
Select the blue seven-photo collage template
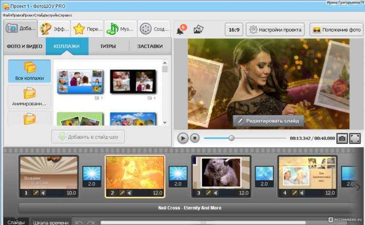point(80,81)
